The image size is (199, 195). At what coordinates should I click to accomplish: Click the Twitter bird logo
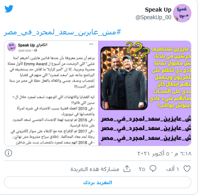(x=9, y=9)
